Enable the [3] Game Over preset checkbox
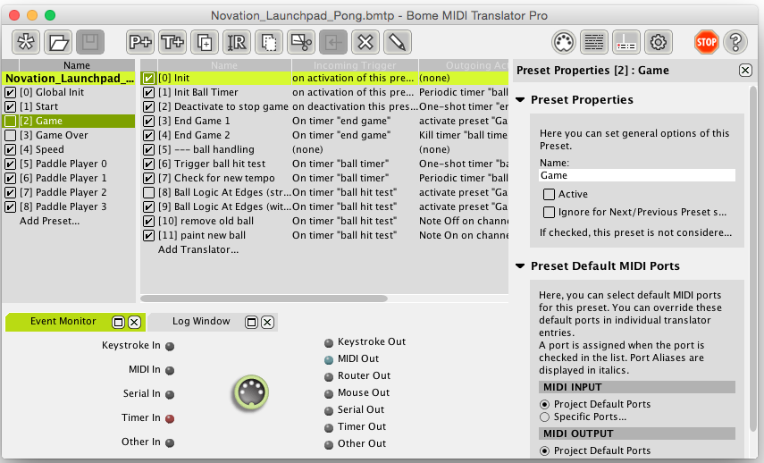Image resolution: width=764 pixels, height=463 pixels. (10, 135)
